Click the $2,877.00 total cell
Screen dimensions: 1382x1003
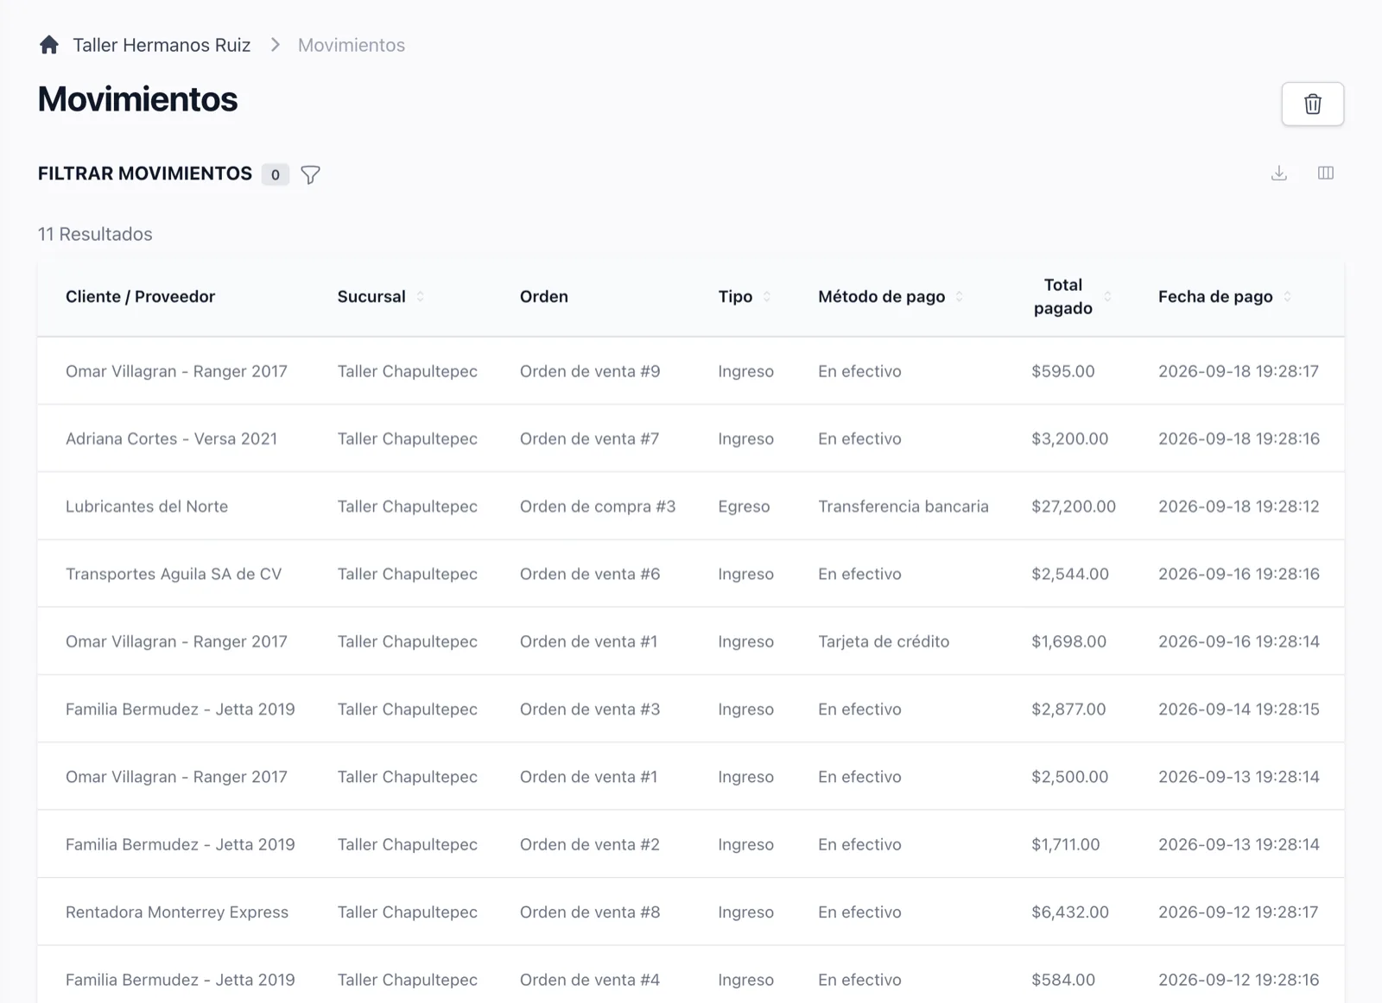[x=1068, y=710]
